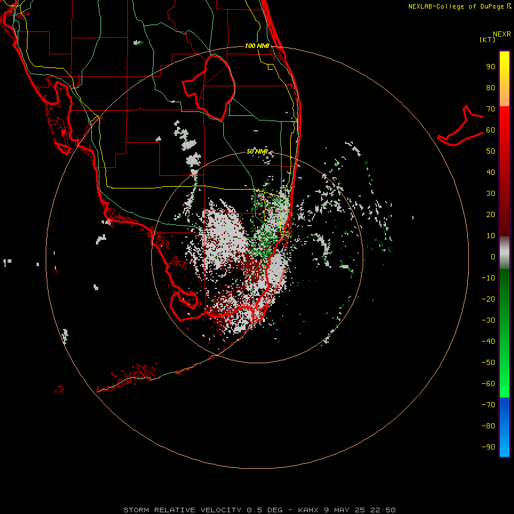
Task: Click the Grand Bahama island outline
Action: click(x=460, y=126)
